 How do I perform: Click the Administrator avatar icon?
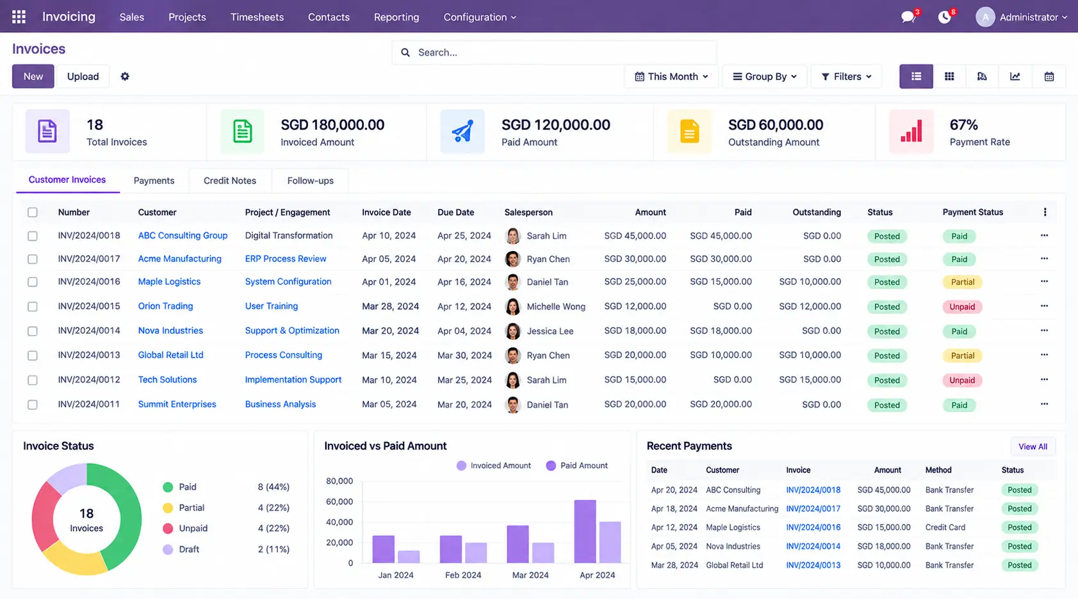tap(985, 17)
